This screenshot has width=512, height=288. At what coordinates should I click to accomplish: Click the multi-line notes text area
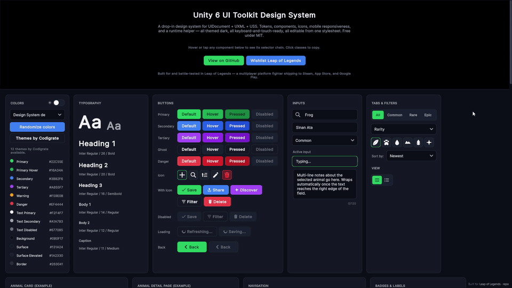click(325, 184)
